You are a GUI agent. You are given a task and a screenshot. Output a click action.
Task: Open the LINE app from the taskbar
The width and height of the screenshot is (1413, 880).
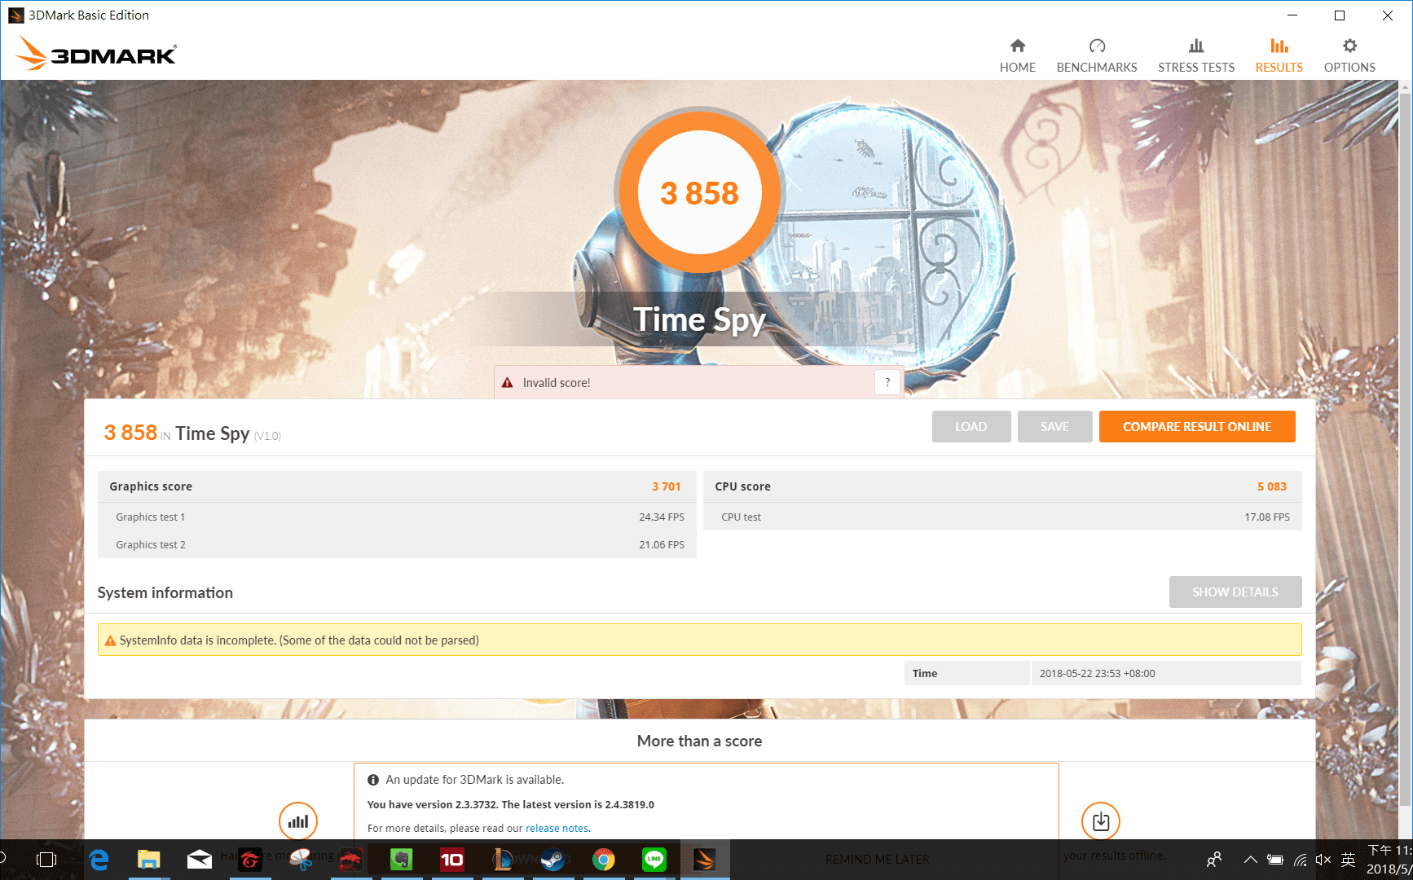click(x=654, y=860)
